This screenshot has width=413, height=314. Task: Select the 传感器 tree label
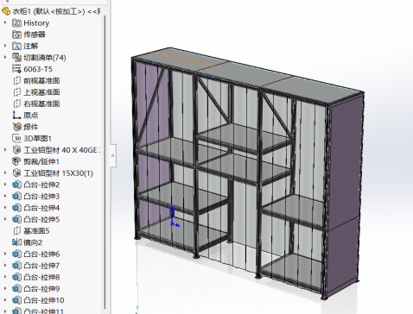coord(35,35)
